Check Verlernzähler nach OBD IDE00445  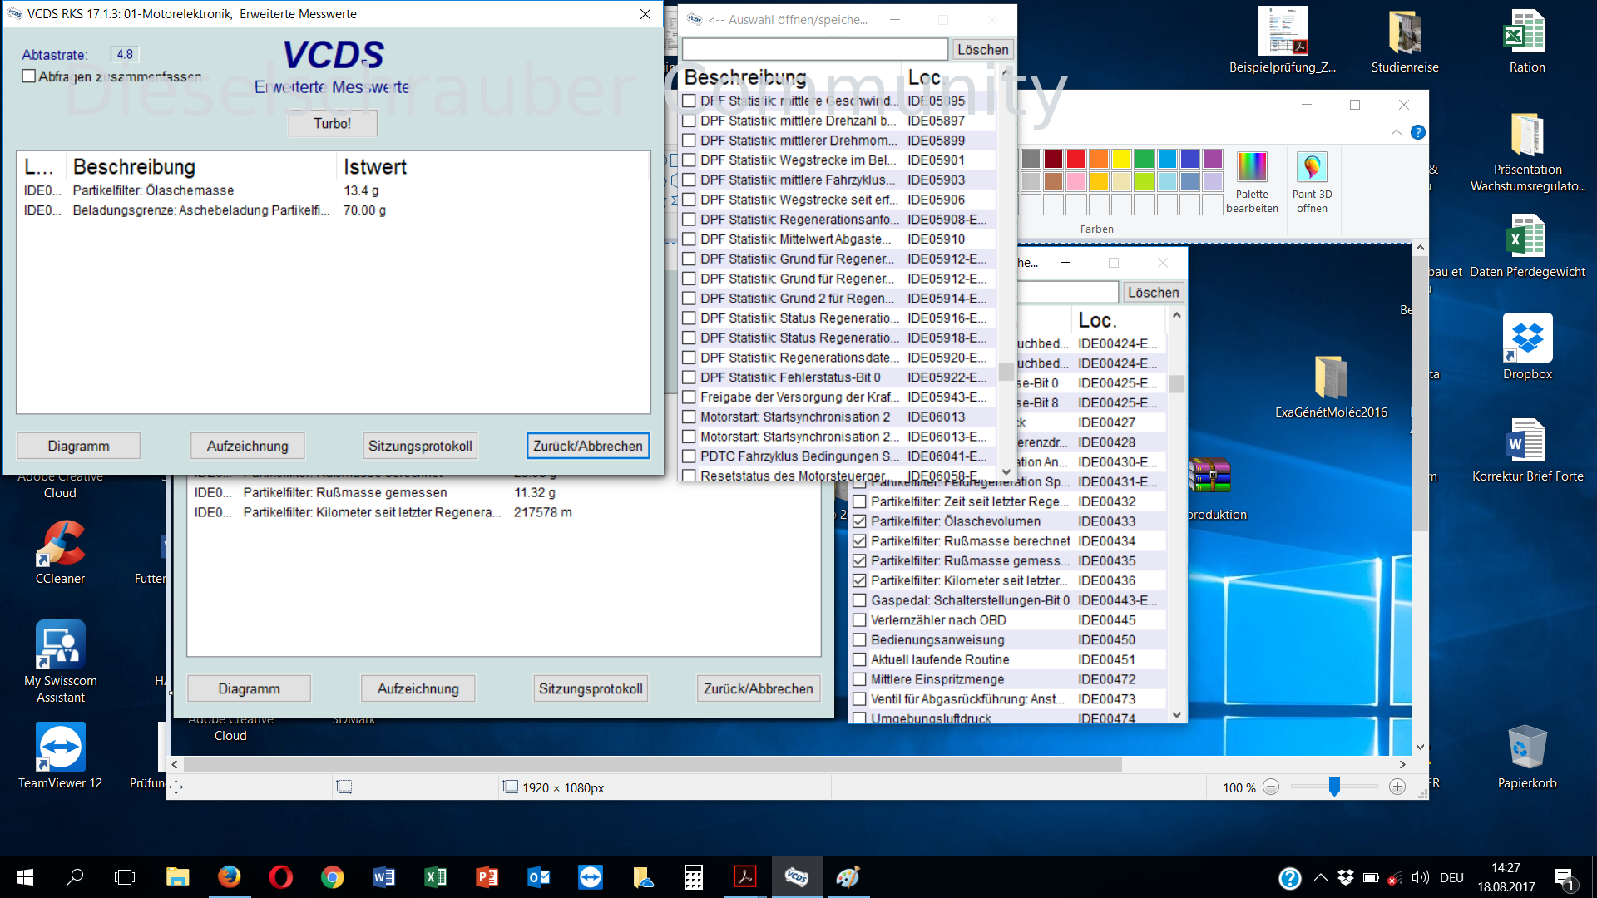click(x=859, y=620)
